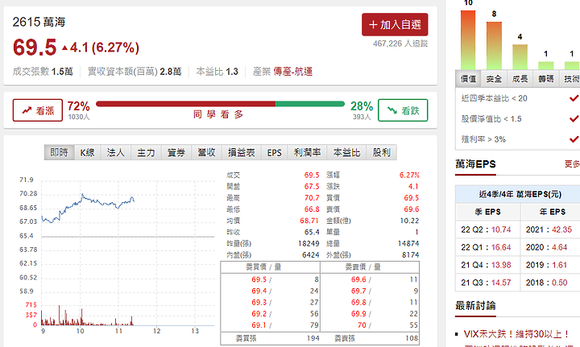Click the checkmark for 股價淨值比 < 1.5

point(574,118)
